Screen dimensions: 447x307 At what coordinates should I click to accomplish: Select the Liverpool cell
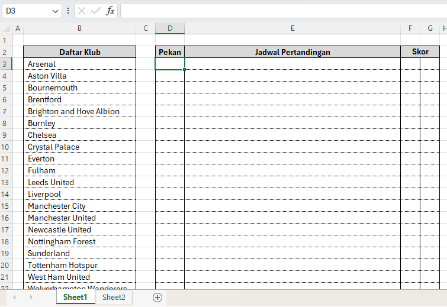tap(79, 194)
